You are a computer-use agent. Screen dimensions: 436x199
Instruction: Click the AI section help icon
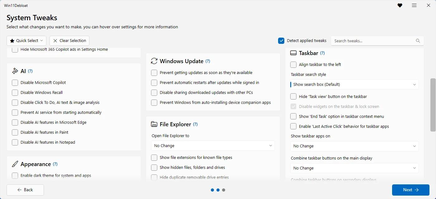pyautogui.click(x=30, y=71)
